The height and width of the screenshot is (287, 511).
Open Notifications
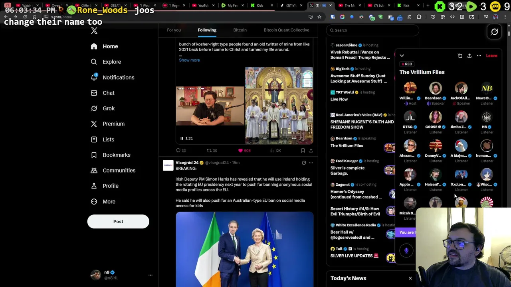coord(112,77)
